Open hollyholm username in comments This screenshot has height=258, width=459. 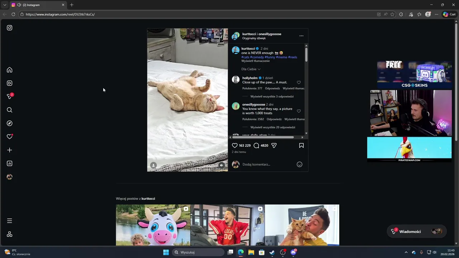pyautogui.click(x=250, y=78)
